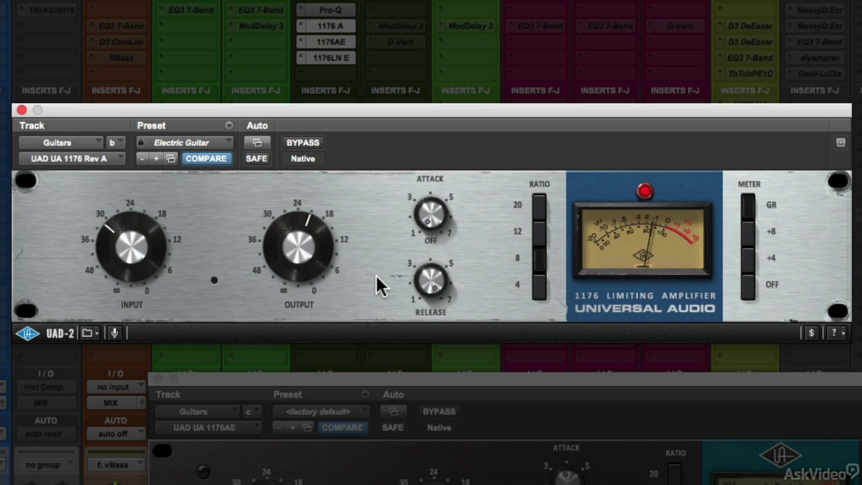
Task: Click the red power LED above VU meter
Action: click(644, 191)
